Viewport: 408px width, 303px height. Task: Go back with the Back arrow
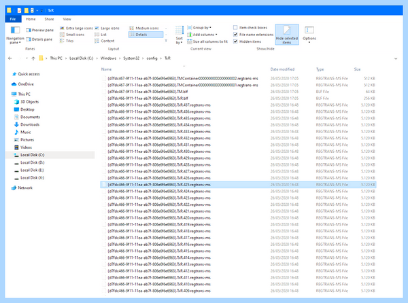click(10, 58)
